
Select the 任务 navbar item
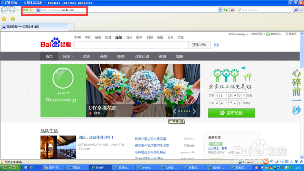[x=103, y=56]
